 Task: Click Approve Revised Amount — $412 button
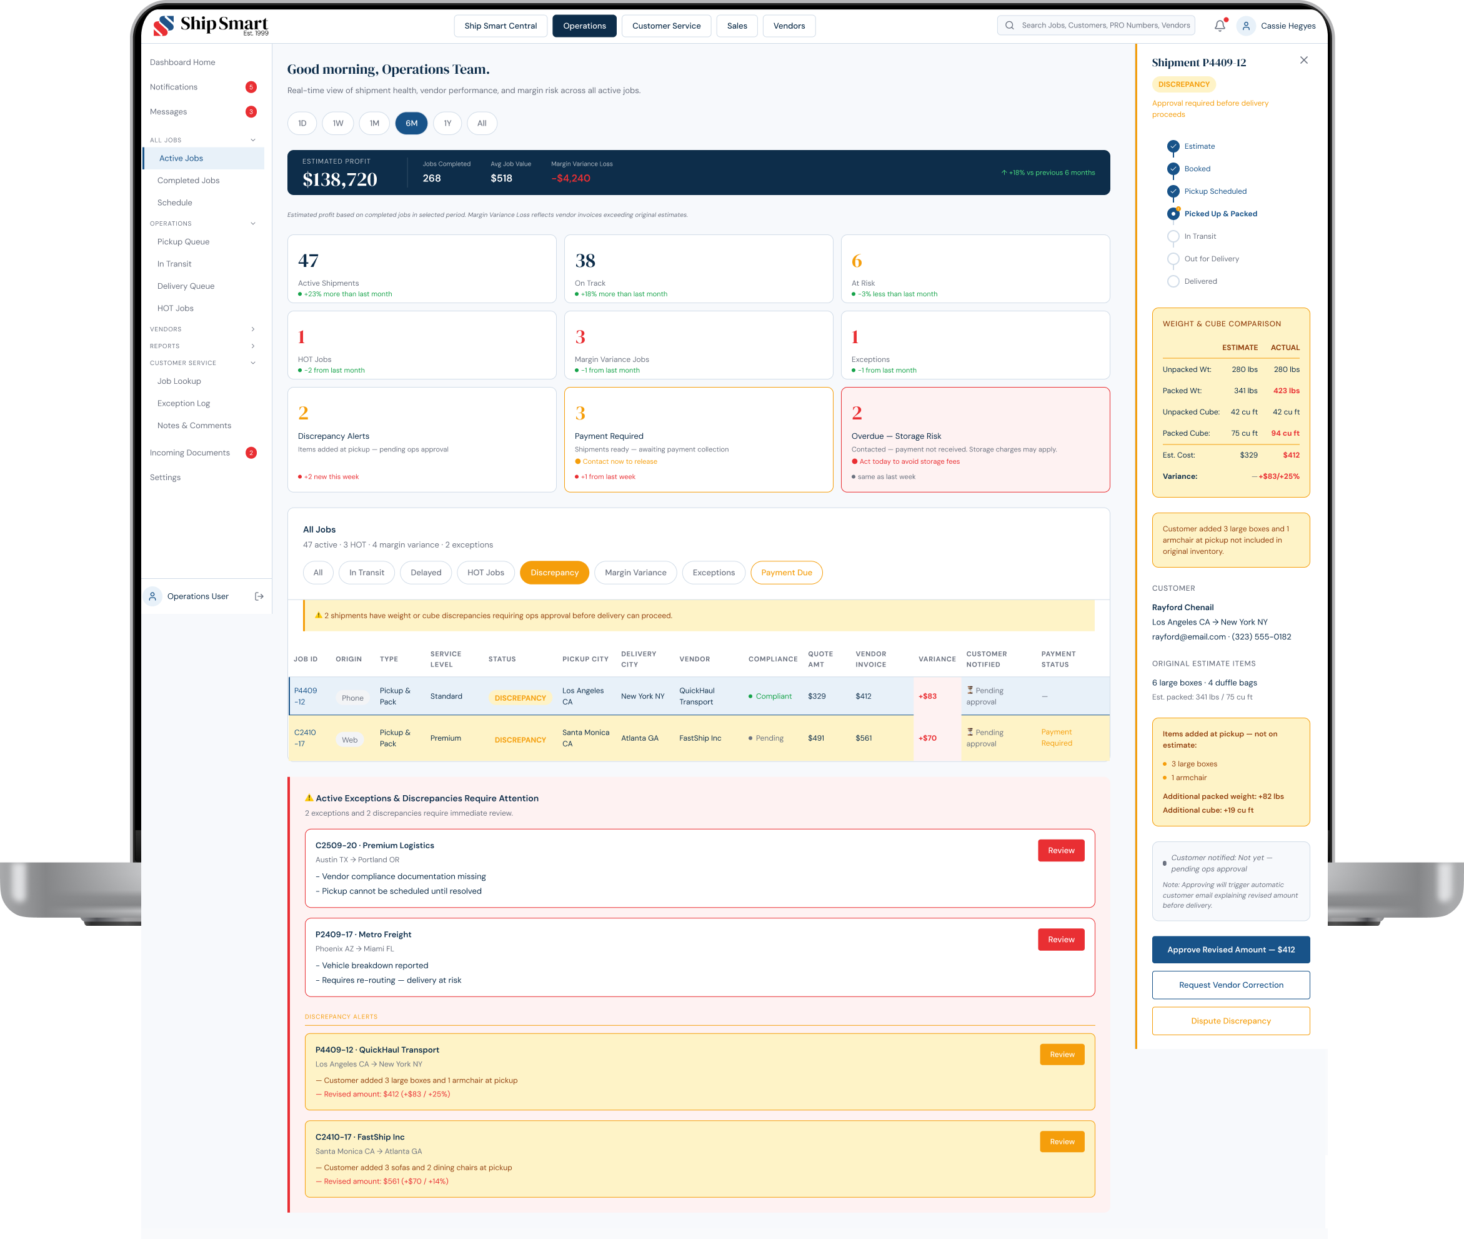click(x=1230, y=950)
